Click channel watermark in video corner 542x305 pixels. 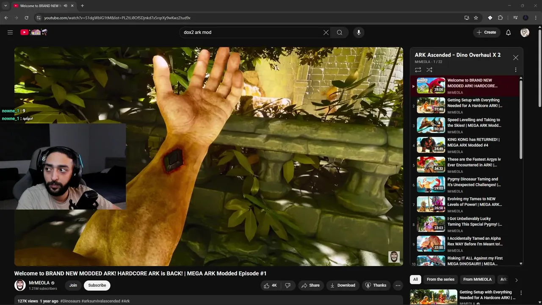394,257
